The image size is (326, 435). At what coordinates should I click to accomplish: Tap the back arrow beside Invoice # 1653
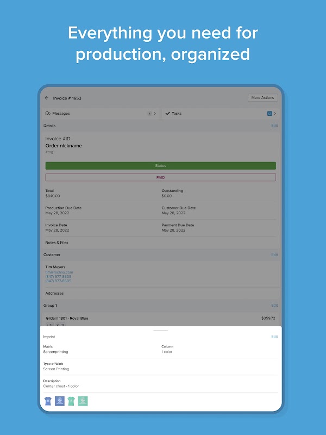click(x=47, y=98)
